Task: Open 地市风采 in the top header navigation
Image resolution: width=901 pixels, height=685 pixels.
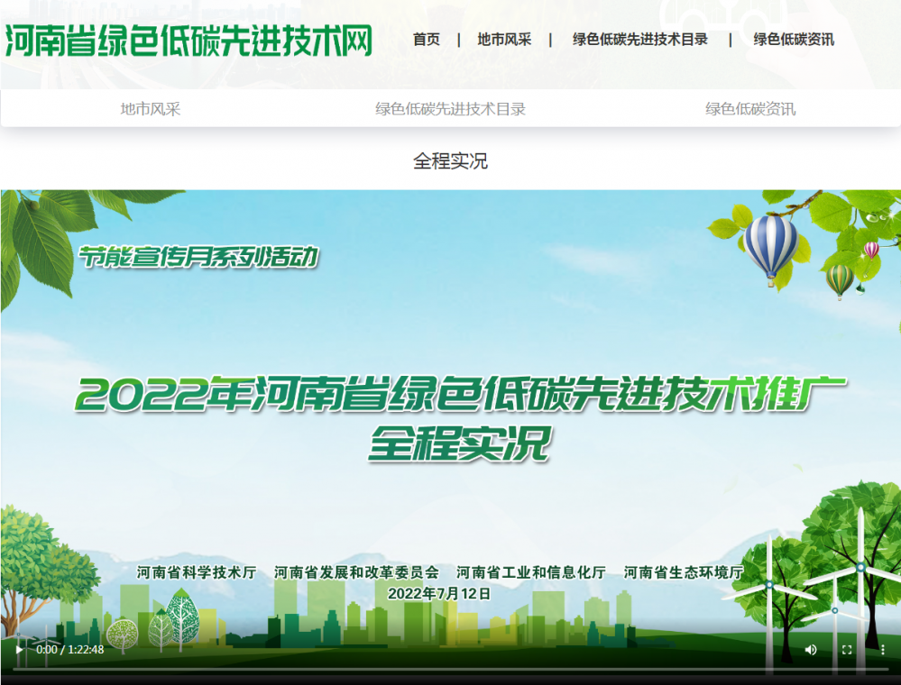Action: coord(504,39)
